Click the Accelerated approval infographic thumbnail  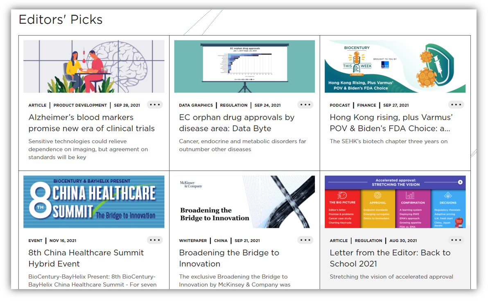(x=395, y=202)
